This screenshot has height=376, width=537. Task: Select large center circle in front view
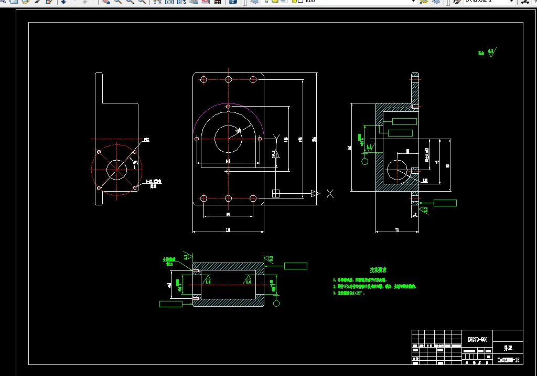(x=229, y=139)
